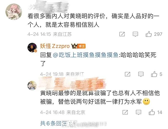Open the pink-haired girl avatar profile

click(x=14, y=12)
